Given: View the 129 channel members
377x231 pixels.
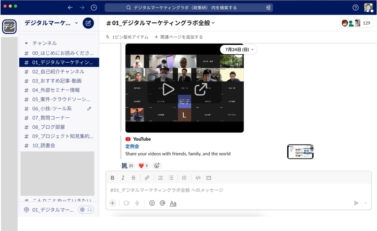Looking at the screenshot, I should (x=357, y=23).
